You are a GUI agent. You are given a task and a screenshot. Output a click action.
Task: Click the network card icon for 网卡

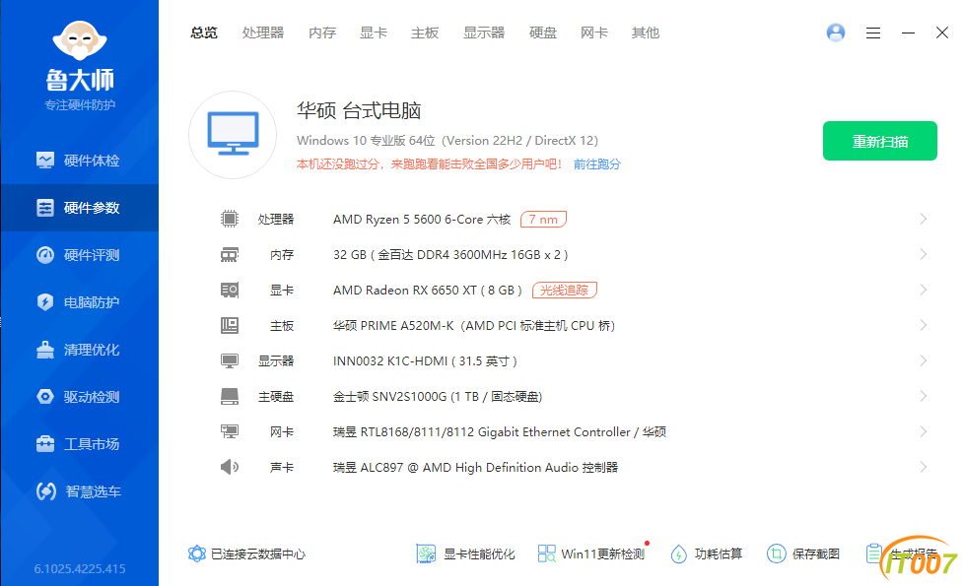coord(230,432)
